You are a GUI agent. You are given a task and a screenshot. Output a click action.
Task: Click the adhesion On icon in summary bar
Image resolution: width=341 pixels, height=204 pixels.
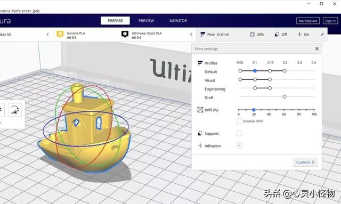299,35
